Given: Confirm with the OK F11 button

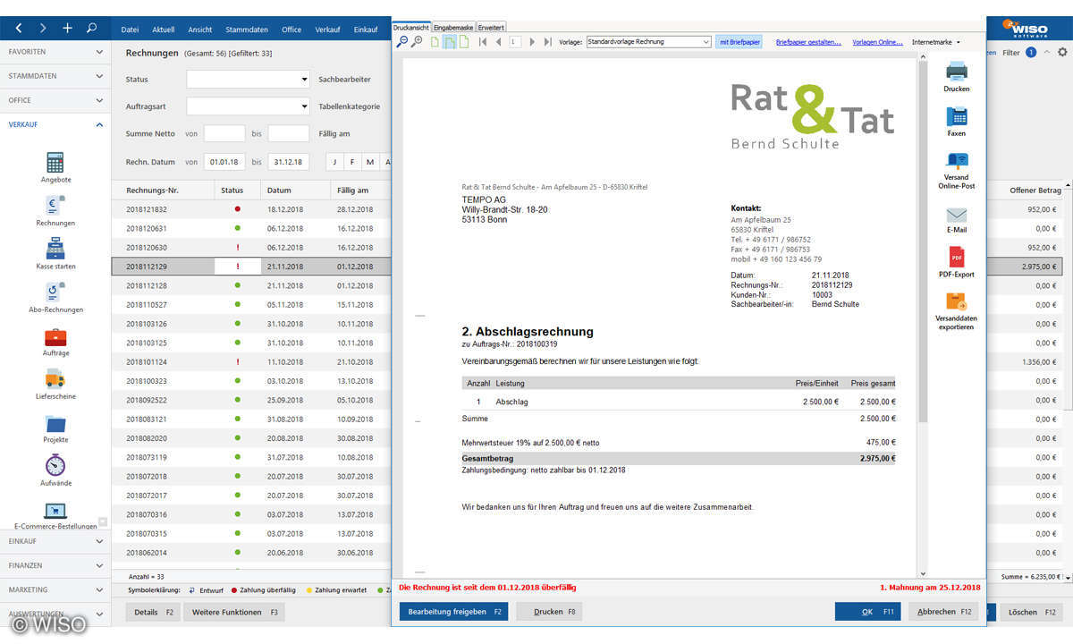Looking at the screenshot, I should 867,612.
